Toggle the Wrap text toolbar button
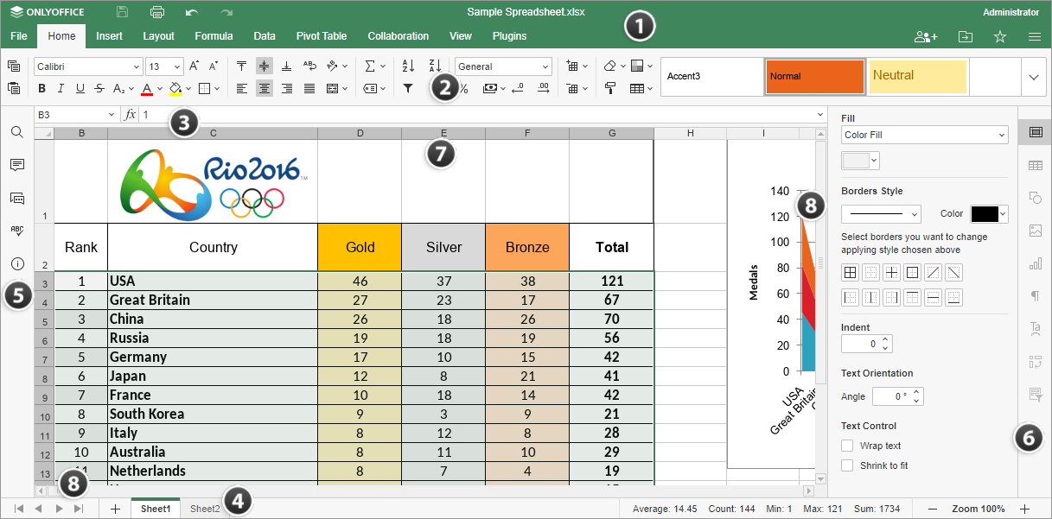The image size is (1052, 519). [x=309, y=66]
